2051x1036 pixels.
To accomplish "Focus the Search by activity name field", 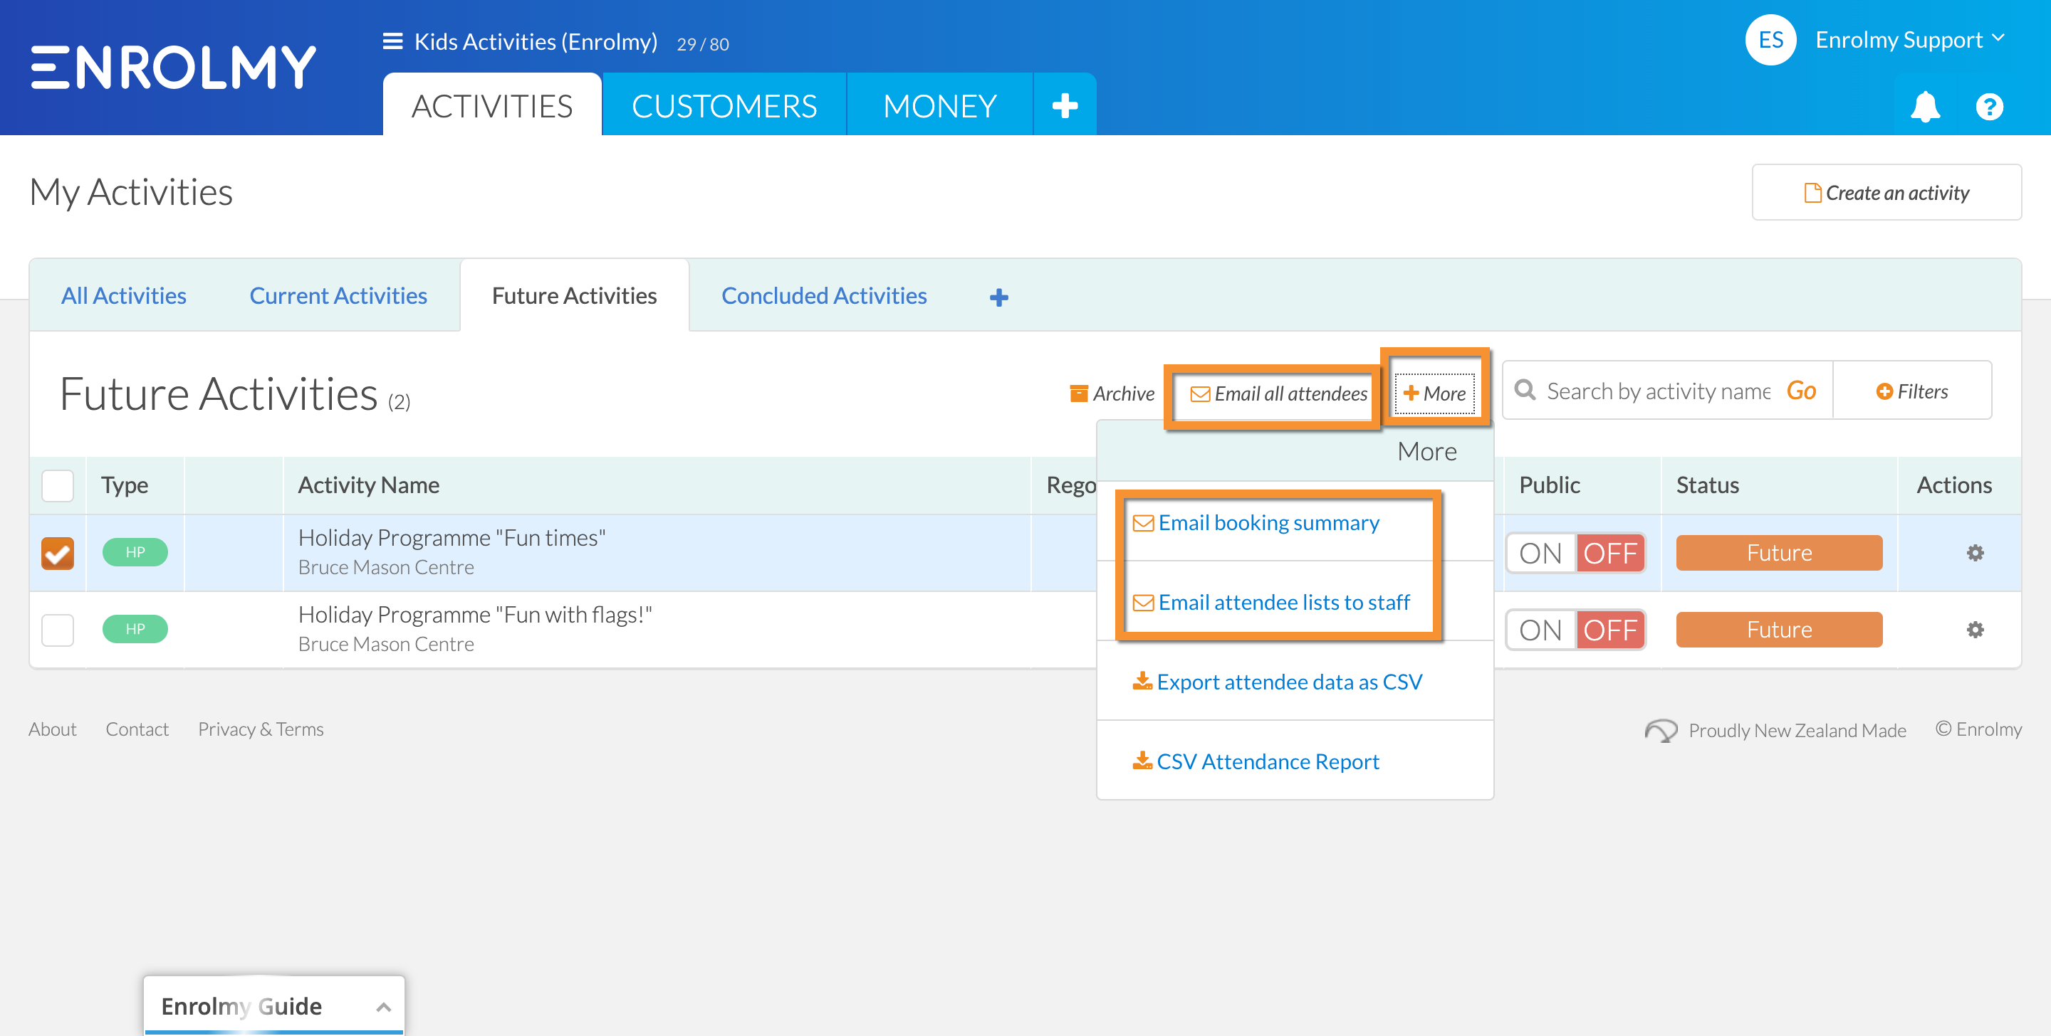I will 1658,391.
